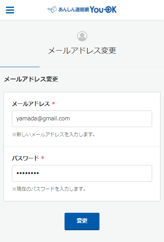Focus the パスワード input field
164x242 pixels.
(x=82, y=173)
